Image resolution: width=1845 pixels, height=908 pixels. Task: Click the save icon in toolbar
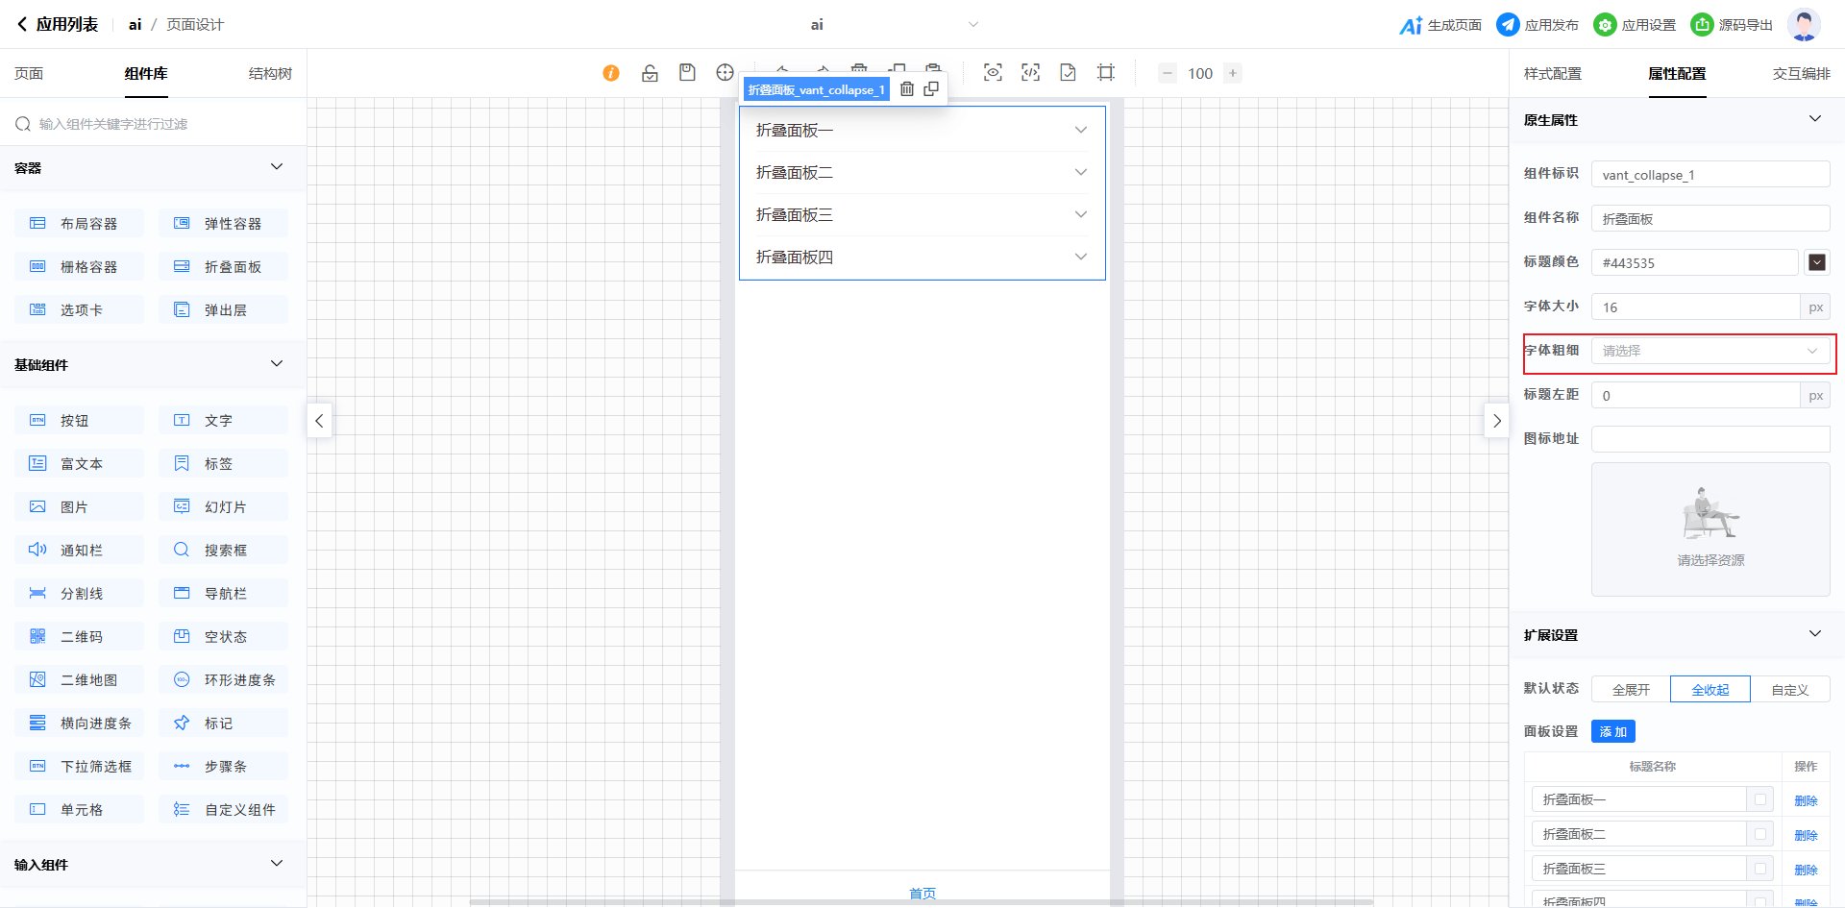click(687, 73)
